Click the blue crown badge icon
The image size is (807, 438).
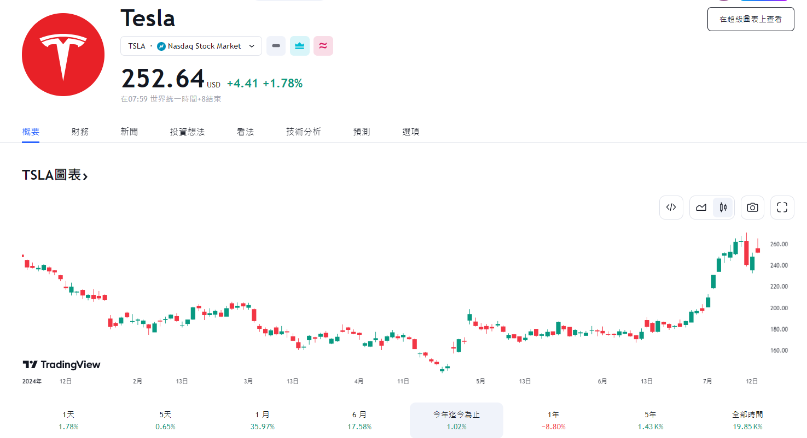299,46
